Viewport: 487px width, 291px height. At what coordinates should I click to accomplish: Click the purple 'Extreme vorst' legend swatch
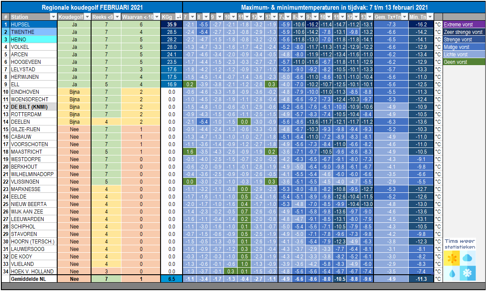[x=464, y=25]
